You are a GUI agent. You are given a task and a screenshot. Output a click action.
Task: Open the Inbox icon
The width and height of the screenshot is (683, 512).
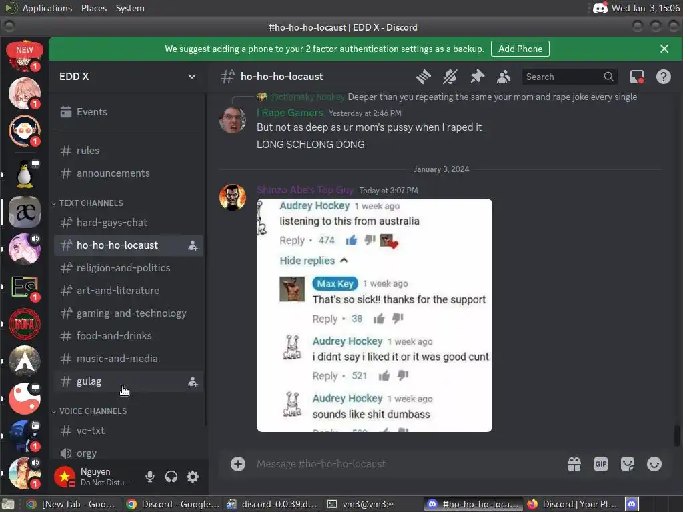point(637,77)
